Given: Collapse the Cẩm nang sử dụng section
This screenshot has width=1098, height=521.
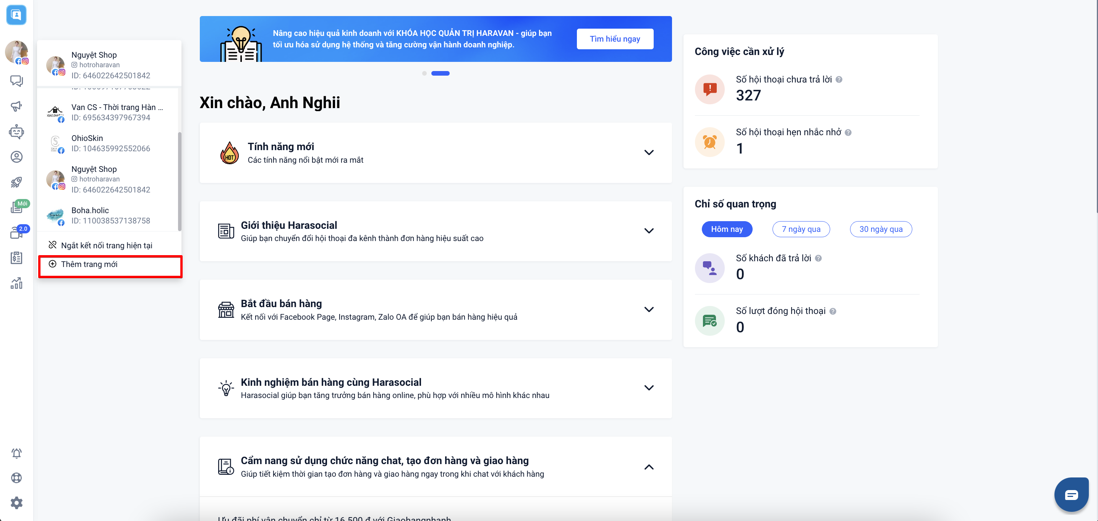Looking at the screenshot, I should (x=648, y=467).
